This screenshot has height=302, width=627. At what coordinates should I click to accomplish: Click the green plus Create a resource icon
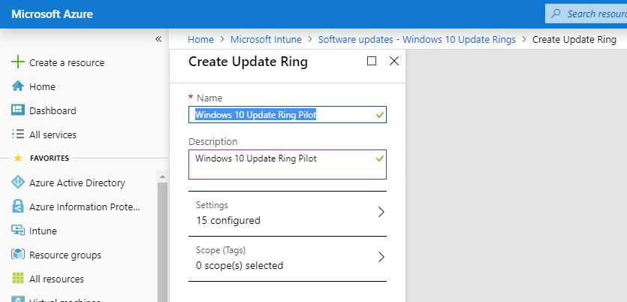coord(18,62)
